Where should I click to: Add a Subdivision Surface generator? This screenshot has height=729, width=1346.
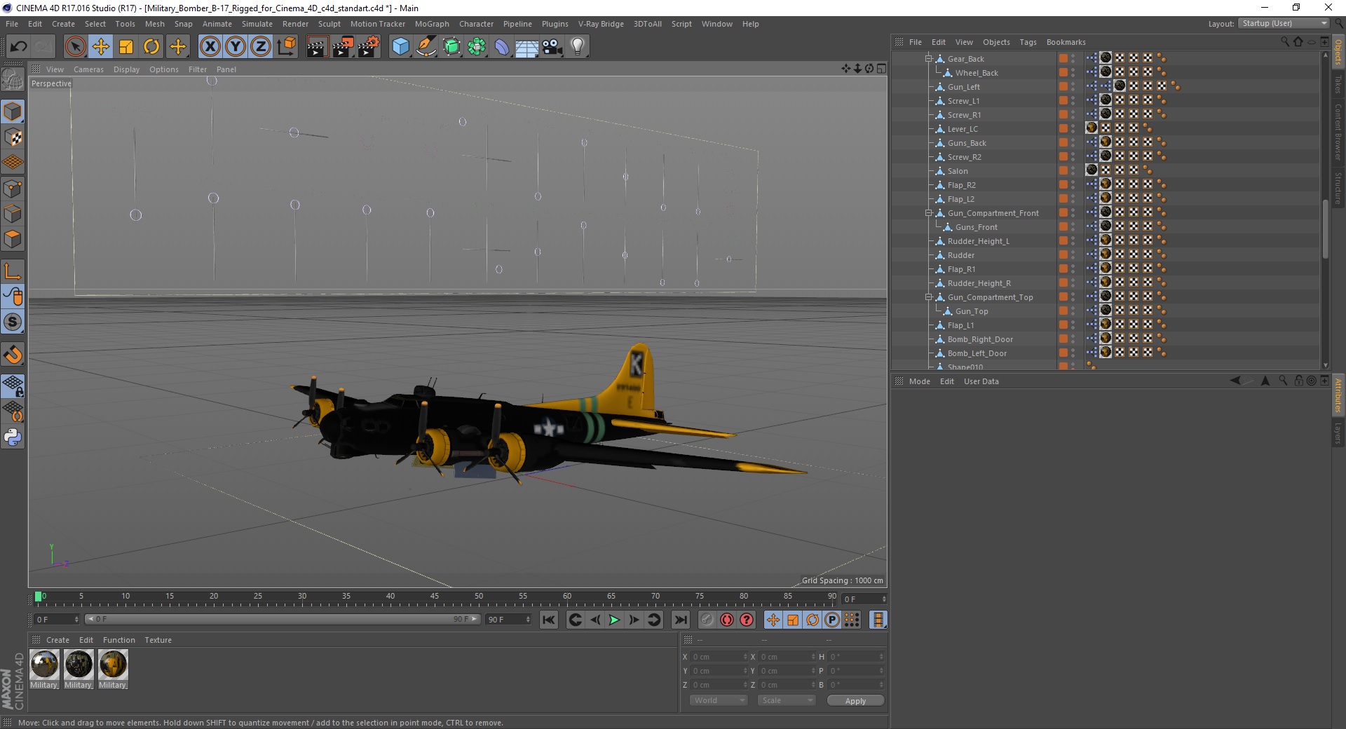(x=452, y=47)
